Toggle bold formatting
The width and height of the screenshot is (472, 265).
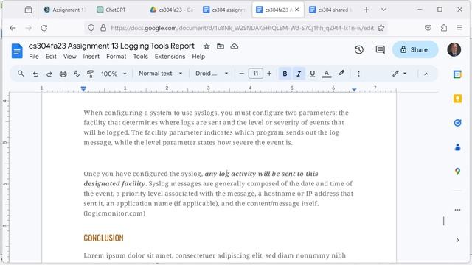285,74
